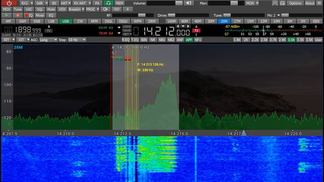The image size is (324, 182).
Task: Start IQ recording with the IQ button
Action: click(29, 15)
